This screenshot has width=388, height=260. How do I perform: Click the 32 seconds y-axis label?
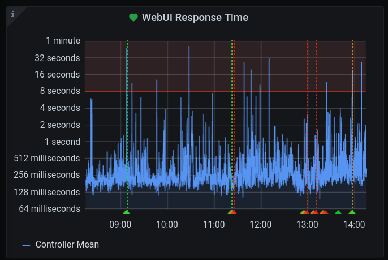[x=57, y=58]
